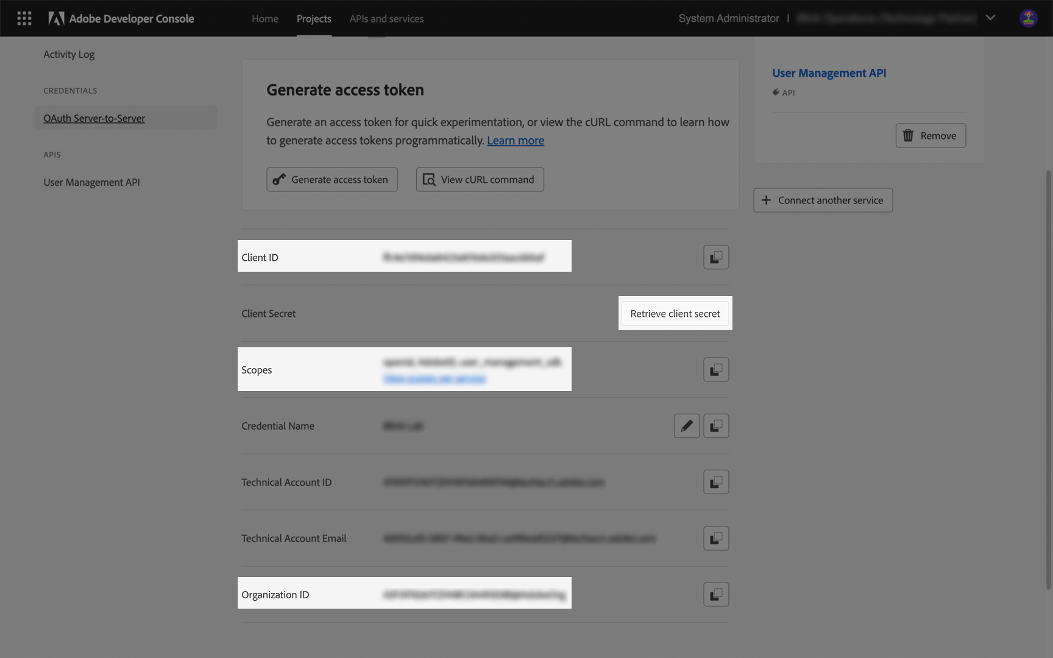Copy the Technical Account Email
The image size is (1053, 658).
point(716,539)
